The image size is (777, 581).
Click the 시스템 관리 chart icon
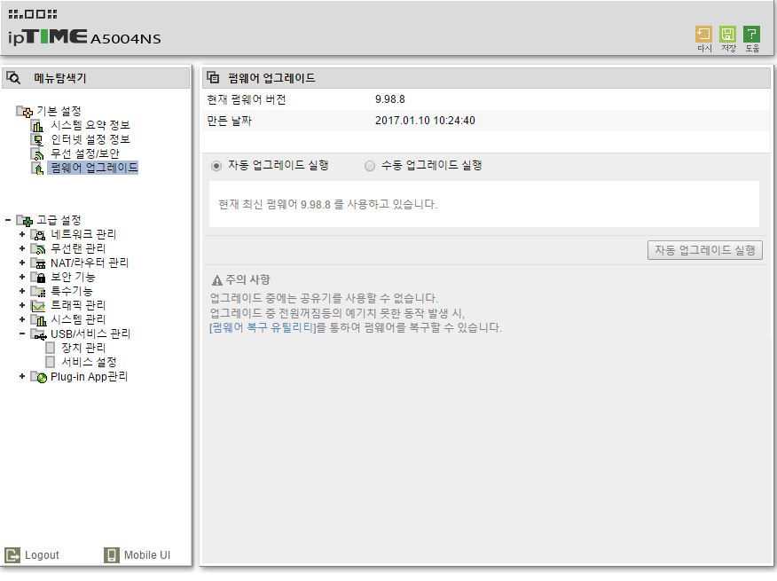(x=38, y=320)
